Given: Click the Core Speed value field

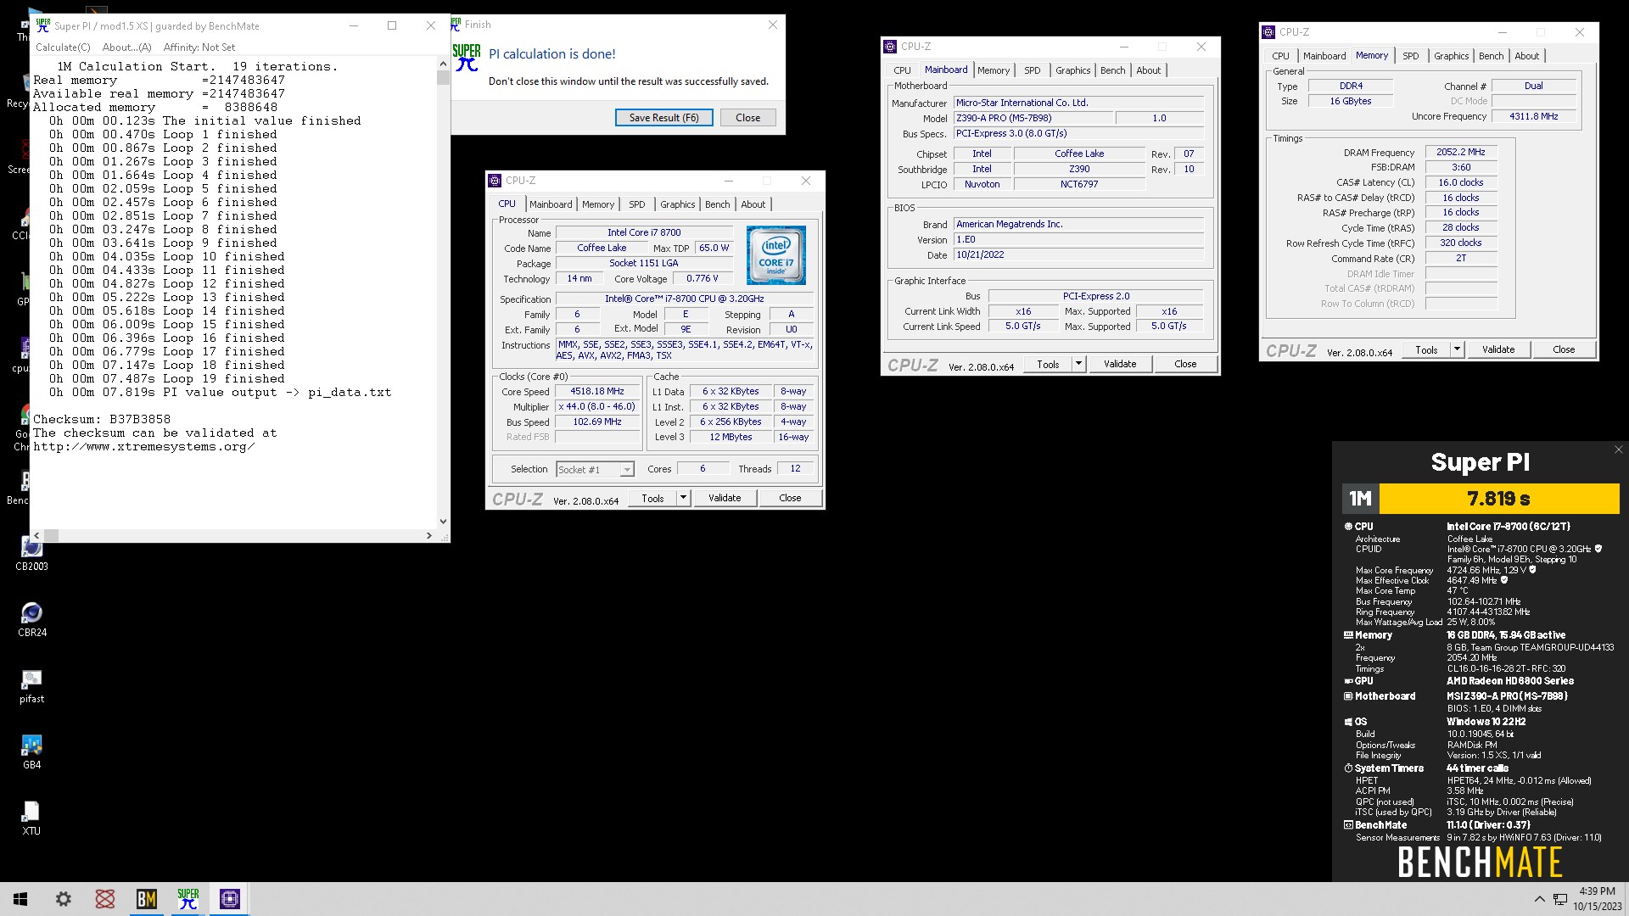Looking at the screenshot, I should coord(596,391).
